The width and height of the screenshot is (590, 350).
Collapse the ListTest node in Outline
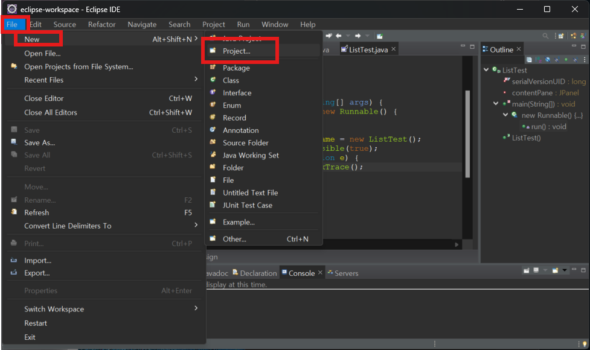(x=486, y=70)
